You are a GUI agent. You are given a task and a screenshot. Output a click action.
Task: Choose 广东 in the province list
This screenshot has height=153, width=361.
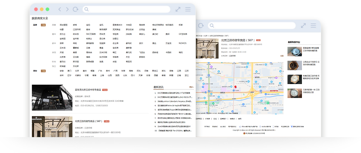(x=100, y=71)
